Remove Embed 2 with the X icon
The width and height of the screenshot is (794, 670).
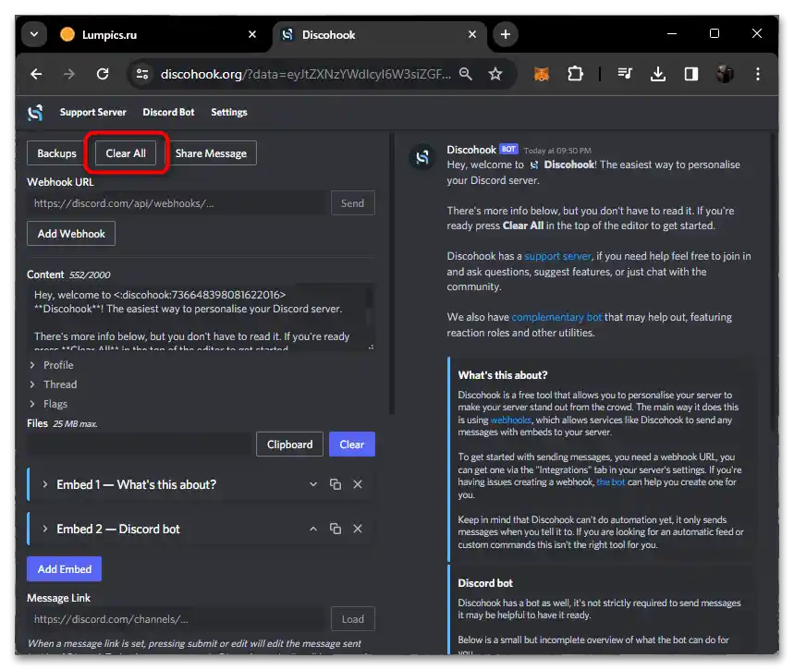(x=358, y=529)
